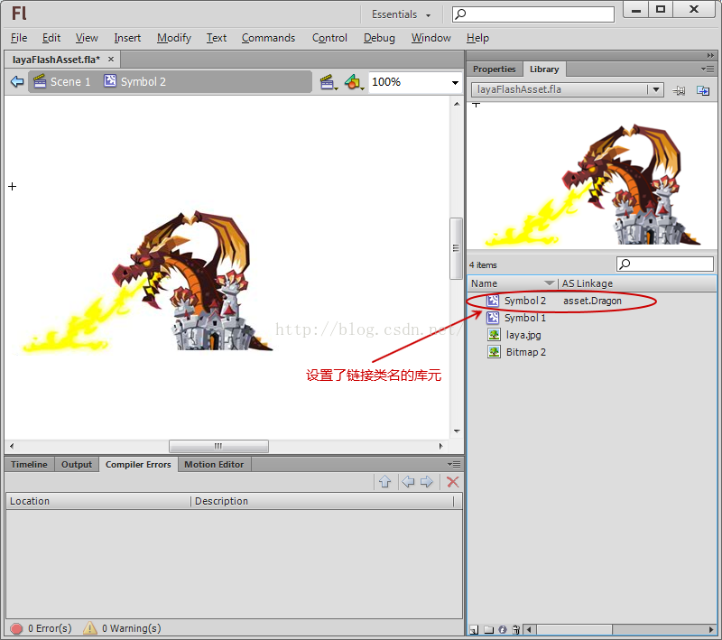Image resolution: width=722 pixels, height=640 pixels.
Task: Switch to the Library tab
Action: tap(544, 70)
